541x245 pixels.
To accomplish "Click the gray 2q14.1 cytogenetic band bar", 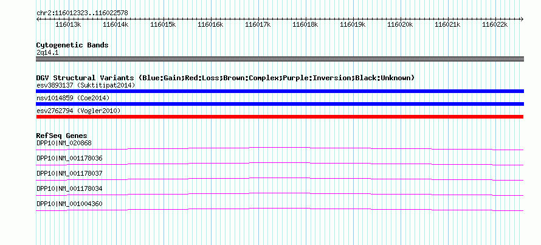I will pyautogui.click(x=280, y=59).
